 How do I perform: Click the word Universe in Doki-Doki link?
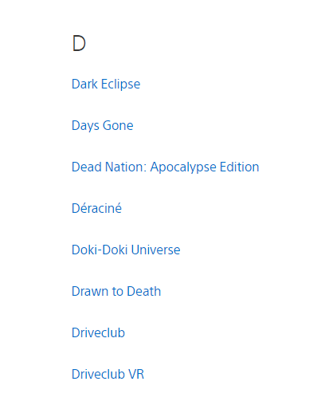coord(155,250)
